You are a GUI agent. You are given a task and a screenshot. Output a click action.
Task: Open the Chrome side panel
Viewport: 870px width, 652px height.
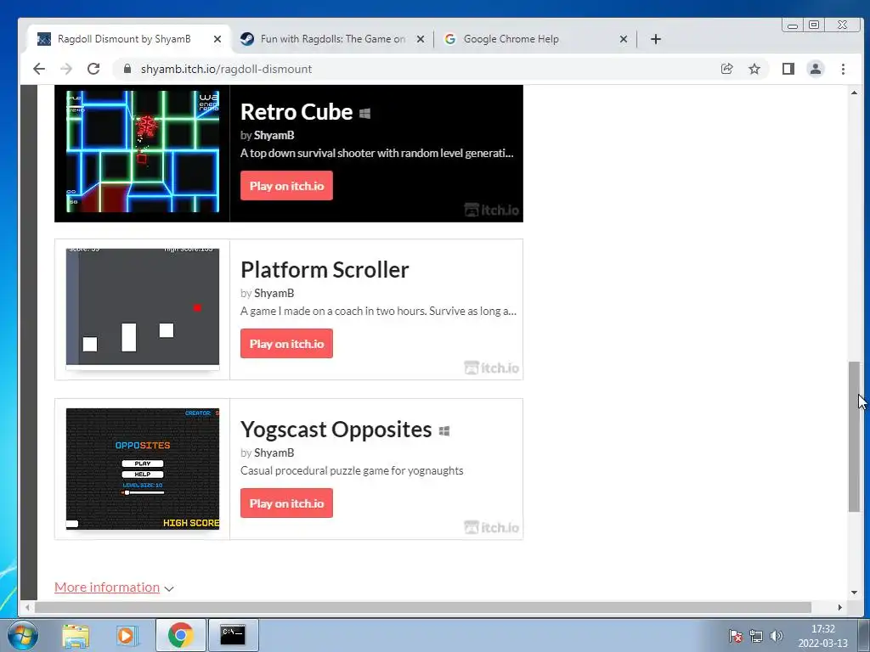(x=788, y=69)
